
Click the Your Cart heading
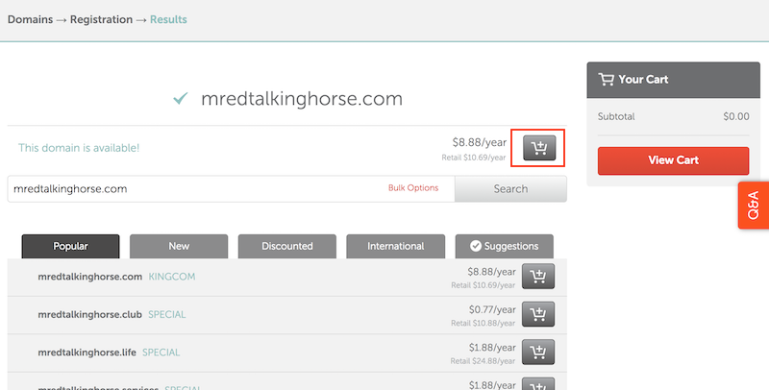tap(643, 80)
